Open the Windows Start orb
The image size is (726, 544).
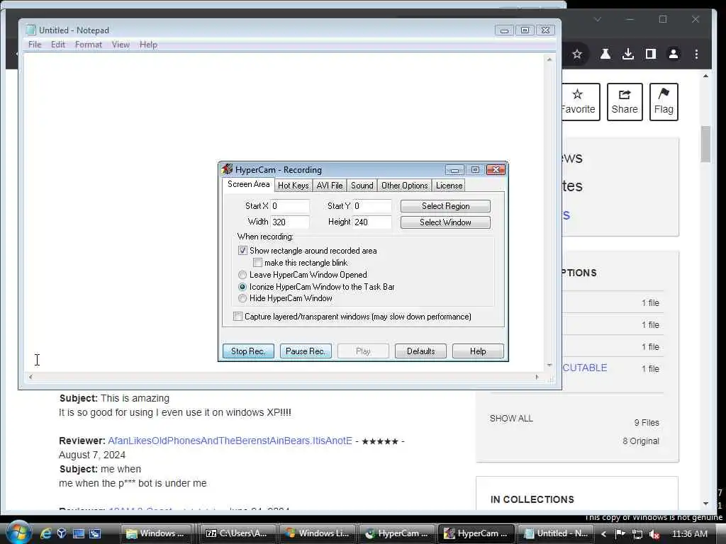click(18, 532)
